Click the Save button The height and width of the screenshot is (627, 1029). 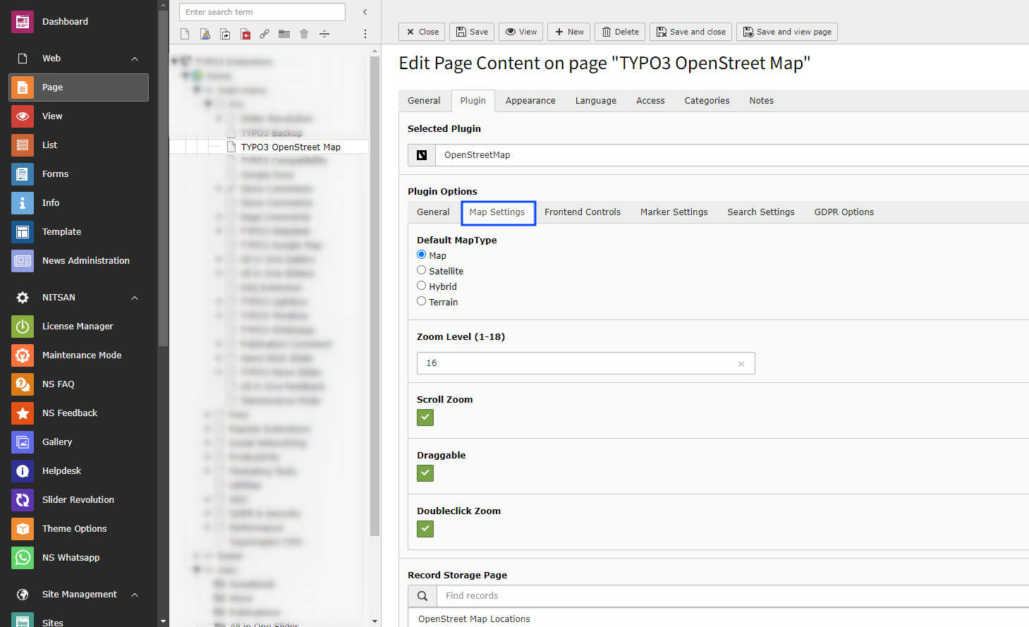tap(472, 32)
